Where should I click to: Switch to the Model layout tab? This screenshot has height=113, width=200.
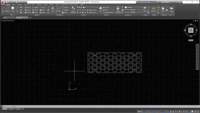[x=5, y=109]
